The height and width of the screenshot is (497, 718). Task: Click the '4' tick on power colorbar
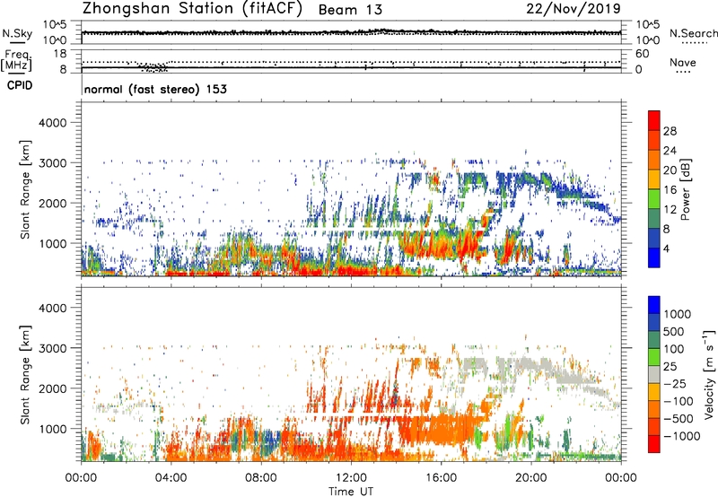666,248
